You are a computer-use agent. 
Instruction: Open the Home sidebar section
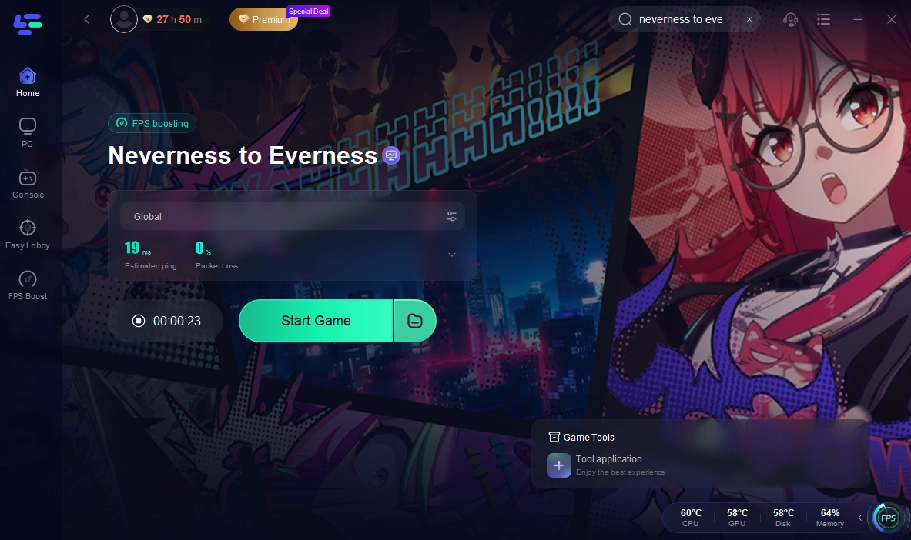click(x=27, y=82)
